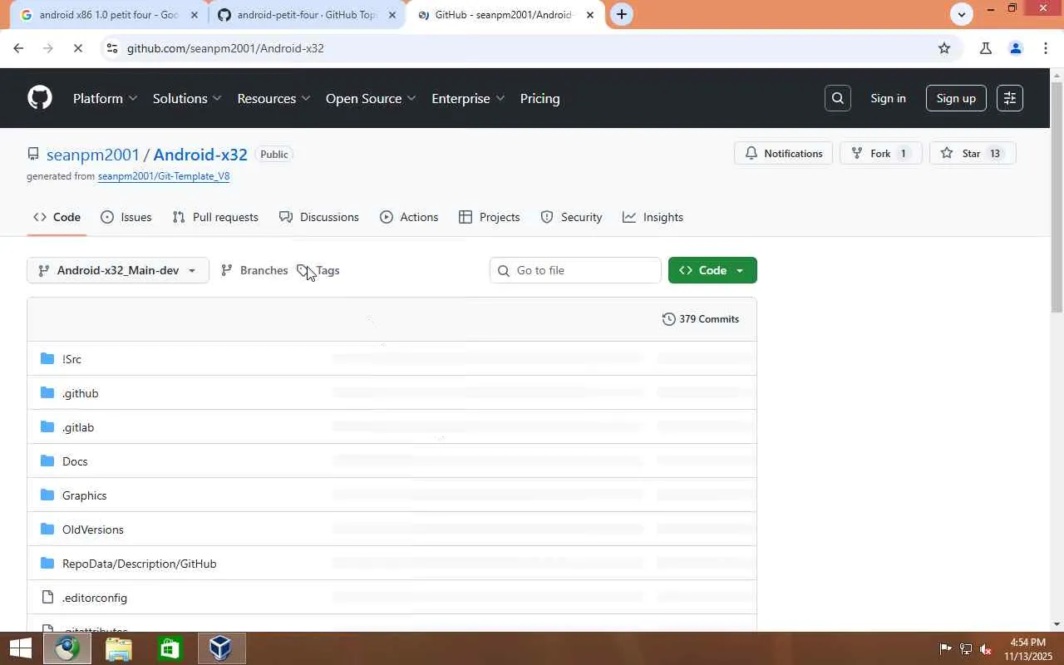This screenshot has width=1064, height=665.
Task: Switch to the Pull requests tab
Action: pyautogui.click(x=215, y=217)
